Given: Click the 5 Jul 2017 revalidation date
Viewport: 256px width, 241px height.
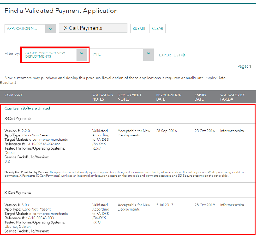Looking at the screenshot, I should (x=165, y=205).
